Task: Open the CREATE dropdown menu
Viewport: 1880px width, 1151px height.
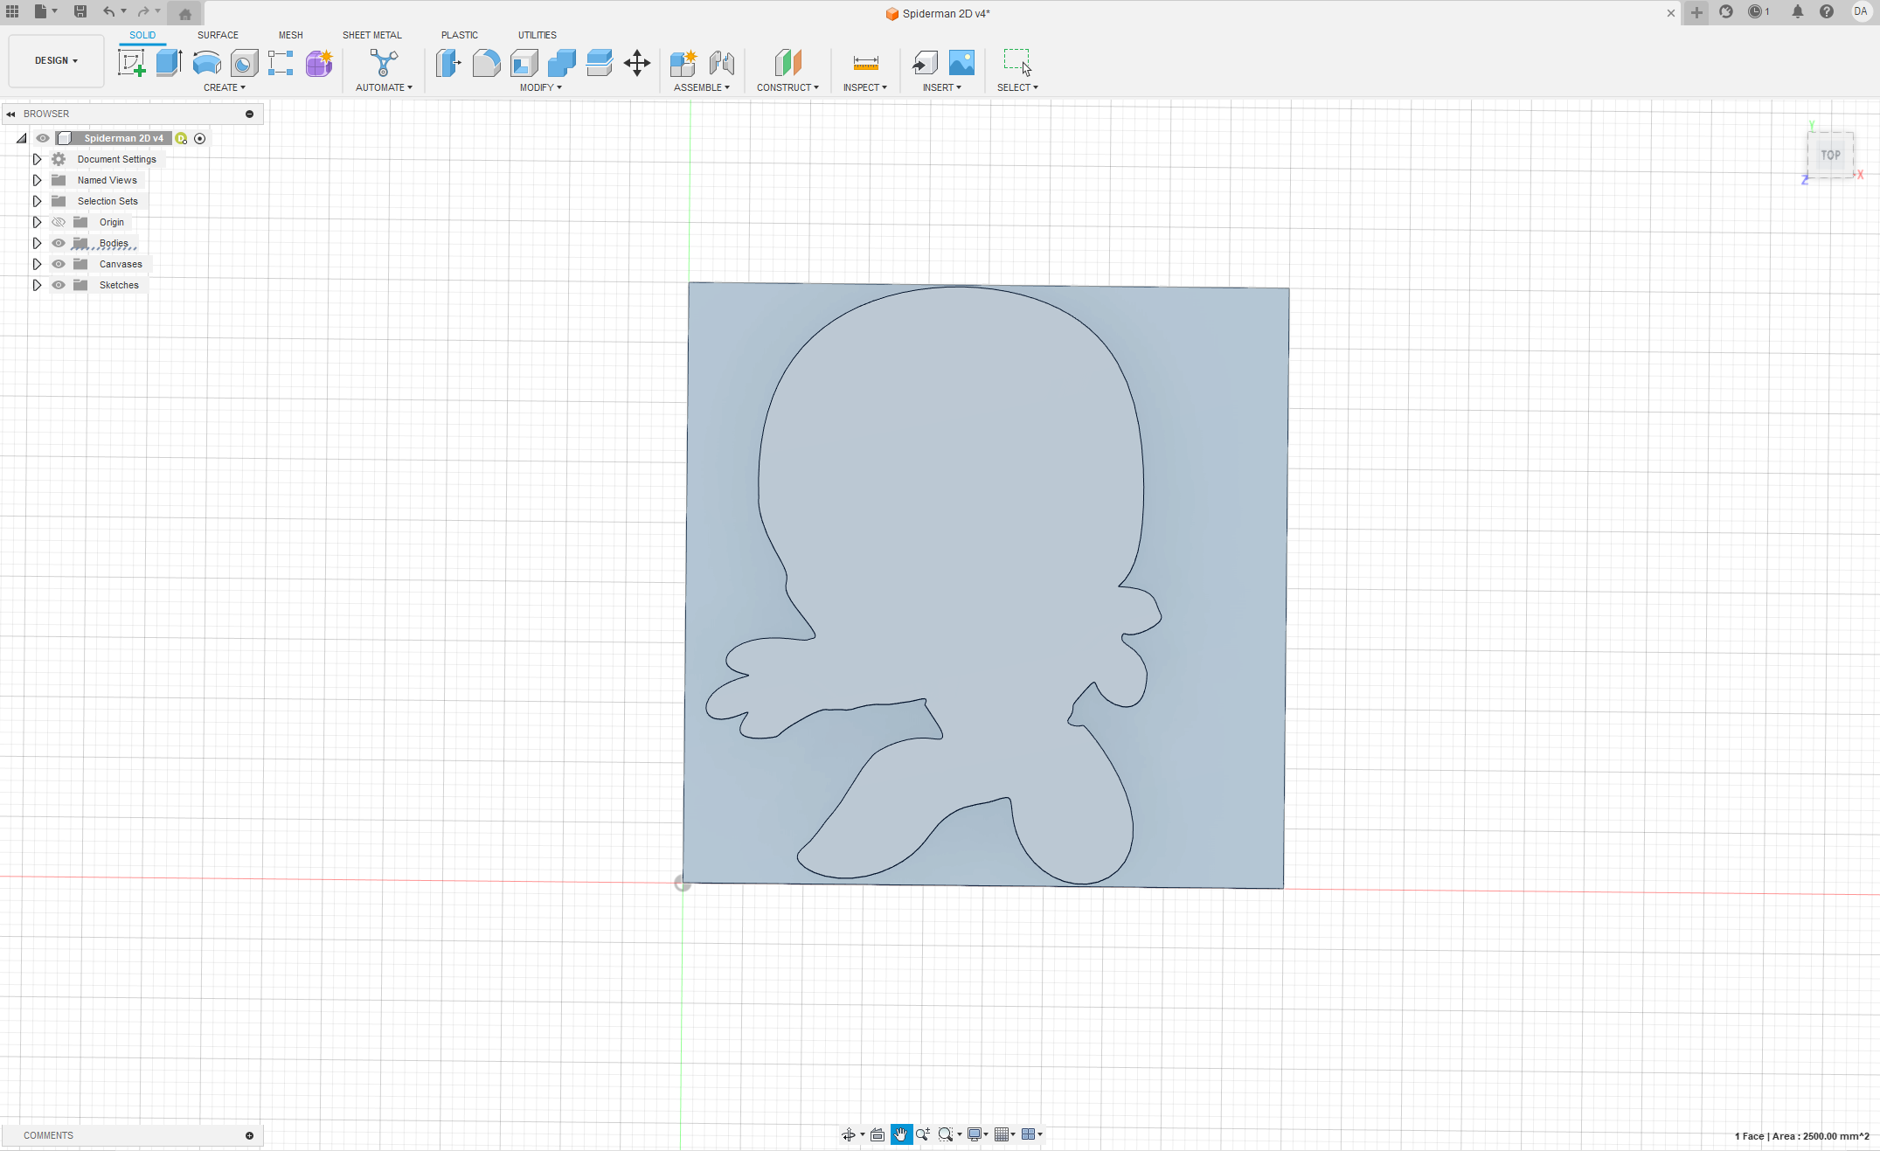Action: point(225,87)
